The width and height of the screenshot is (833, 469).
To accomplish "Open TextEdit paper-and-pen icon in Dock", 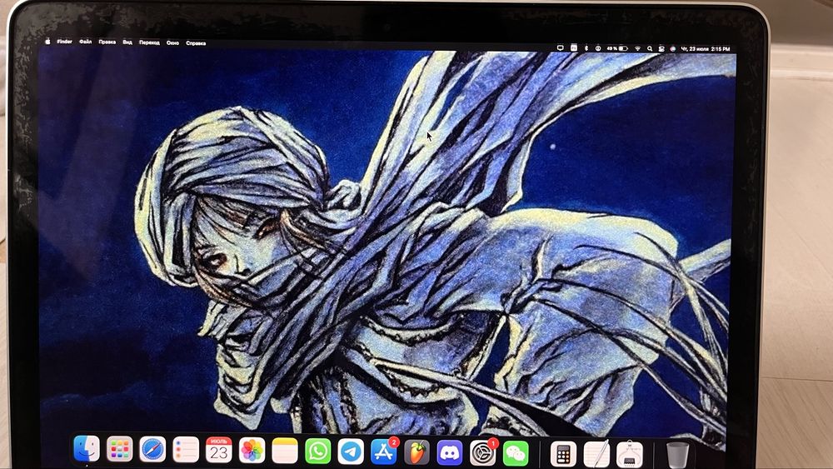I will 596,455.
